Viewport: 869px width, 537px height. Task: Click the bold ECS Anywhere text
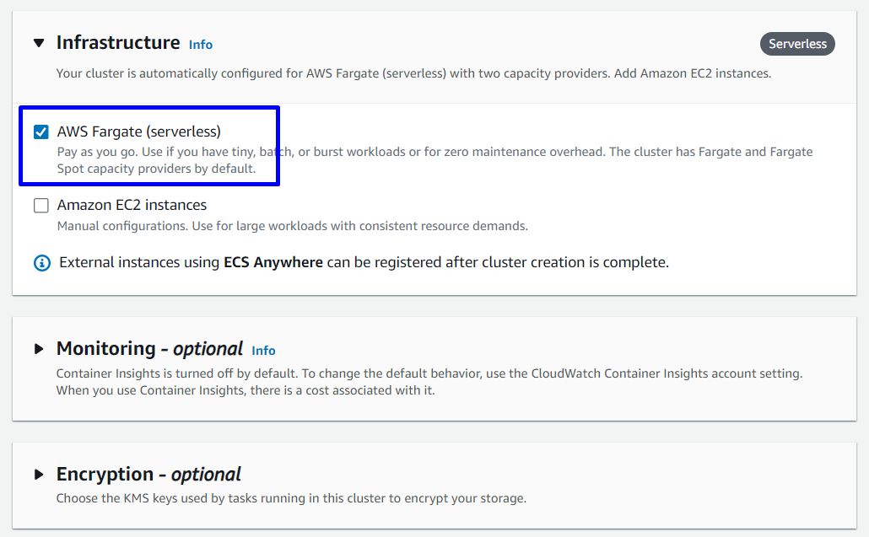(273, 262)
